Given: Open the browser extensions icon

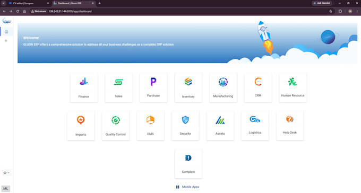Looking at the screenshot, I should click(340, 11).
